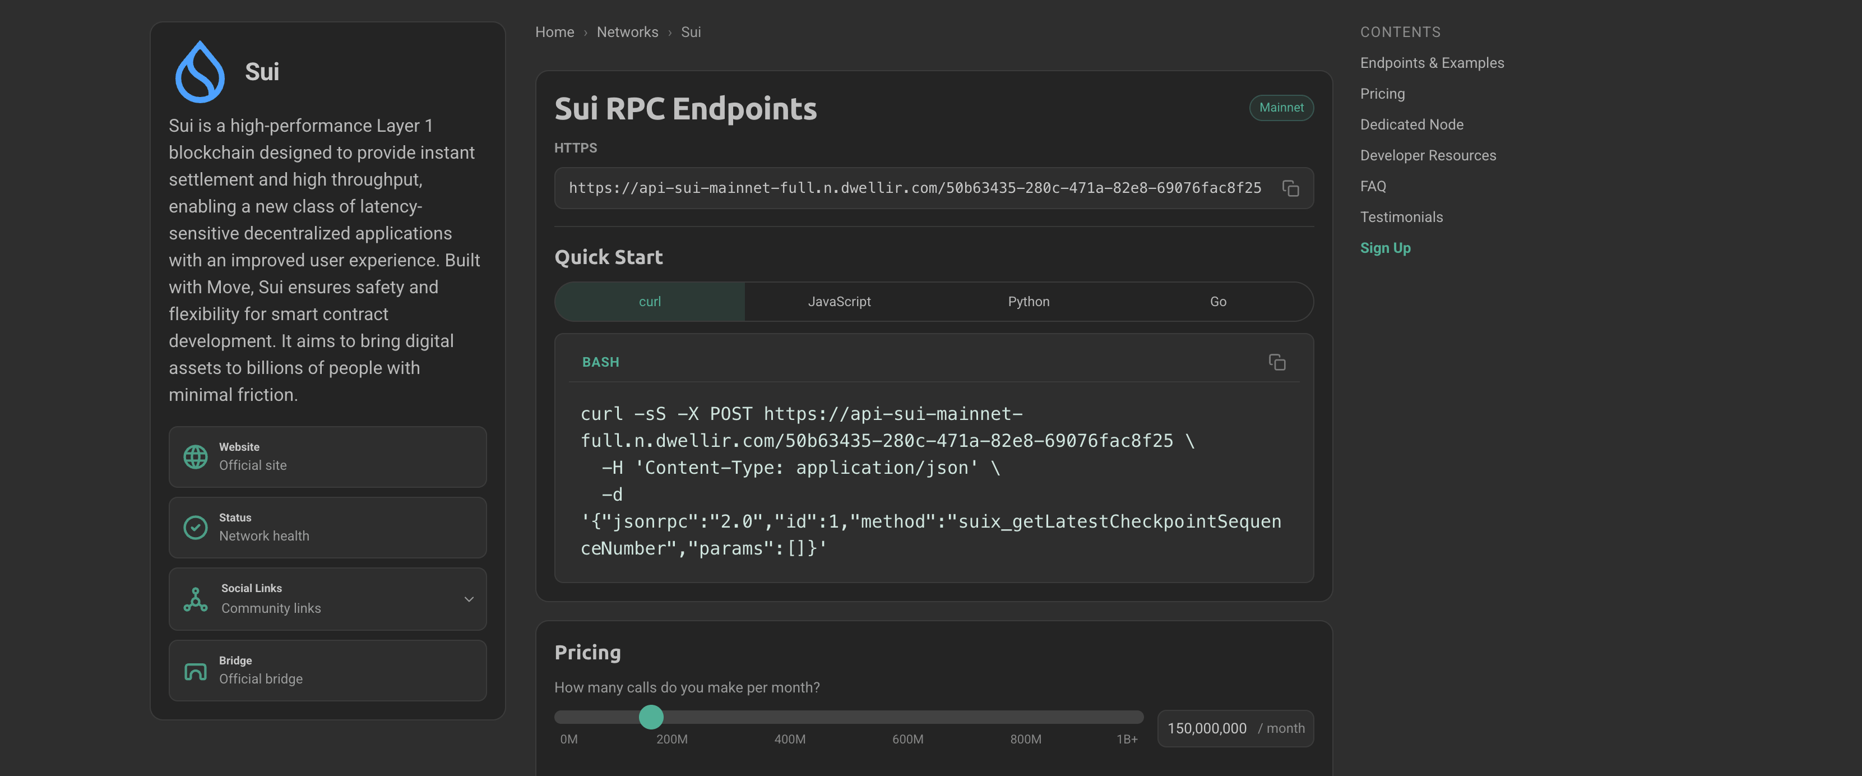This screenshot has width=1862, height=776.
Task: Click the Status checkmark circle icon
Action: point(195,527)
